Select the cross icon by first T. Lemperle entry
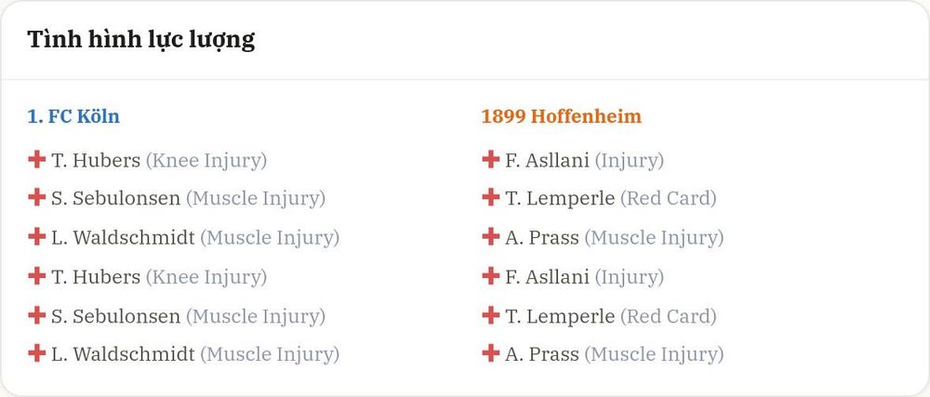930x397 pixels. pos(490,197)
